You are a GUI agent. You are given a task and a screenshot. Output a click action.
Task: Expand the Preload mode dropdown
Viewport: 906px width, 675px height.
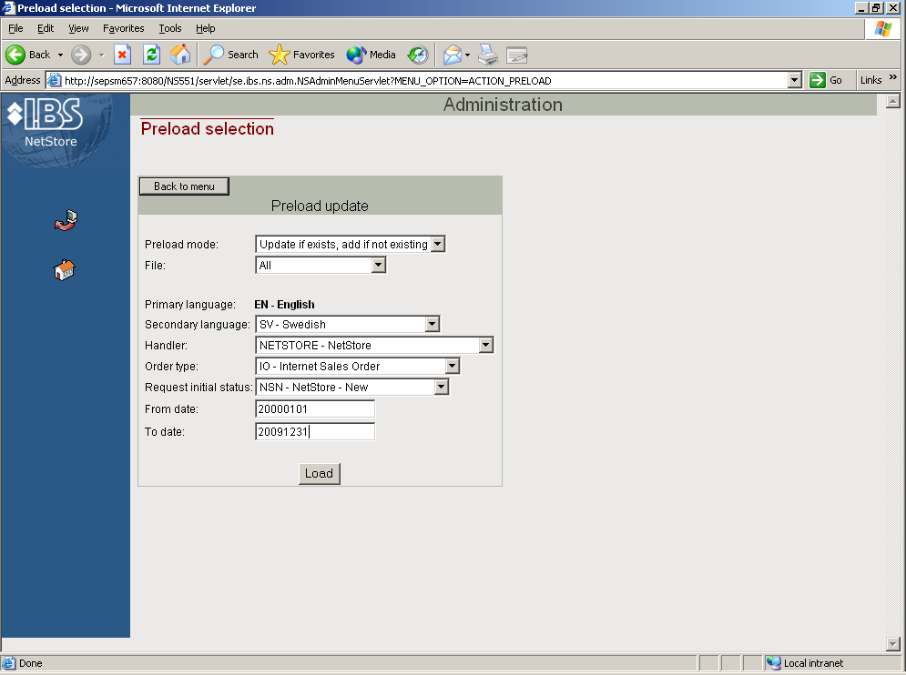(437, 244)
